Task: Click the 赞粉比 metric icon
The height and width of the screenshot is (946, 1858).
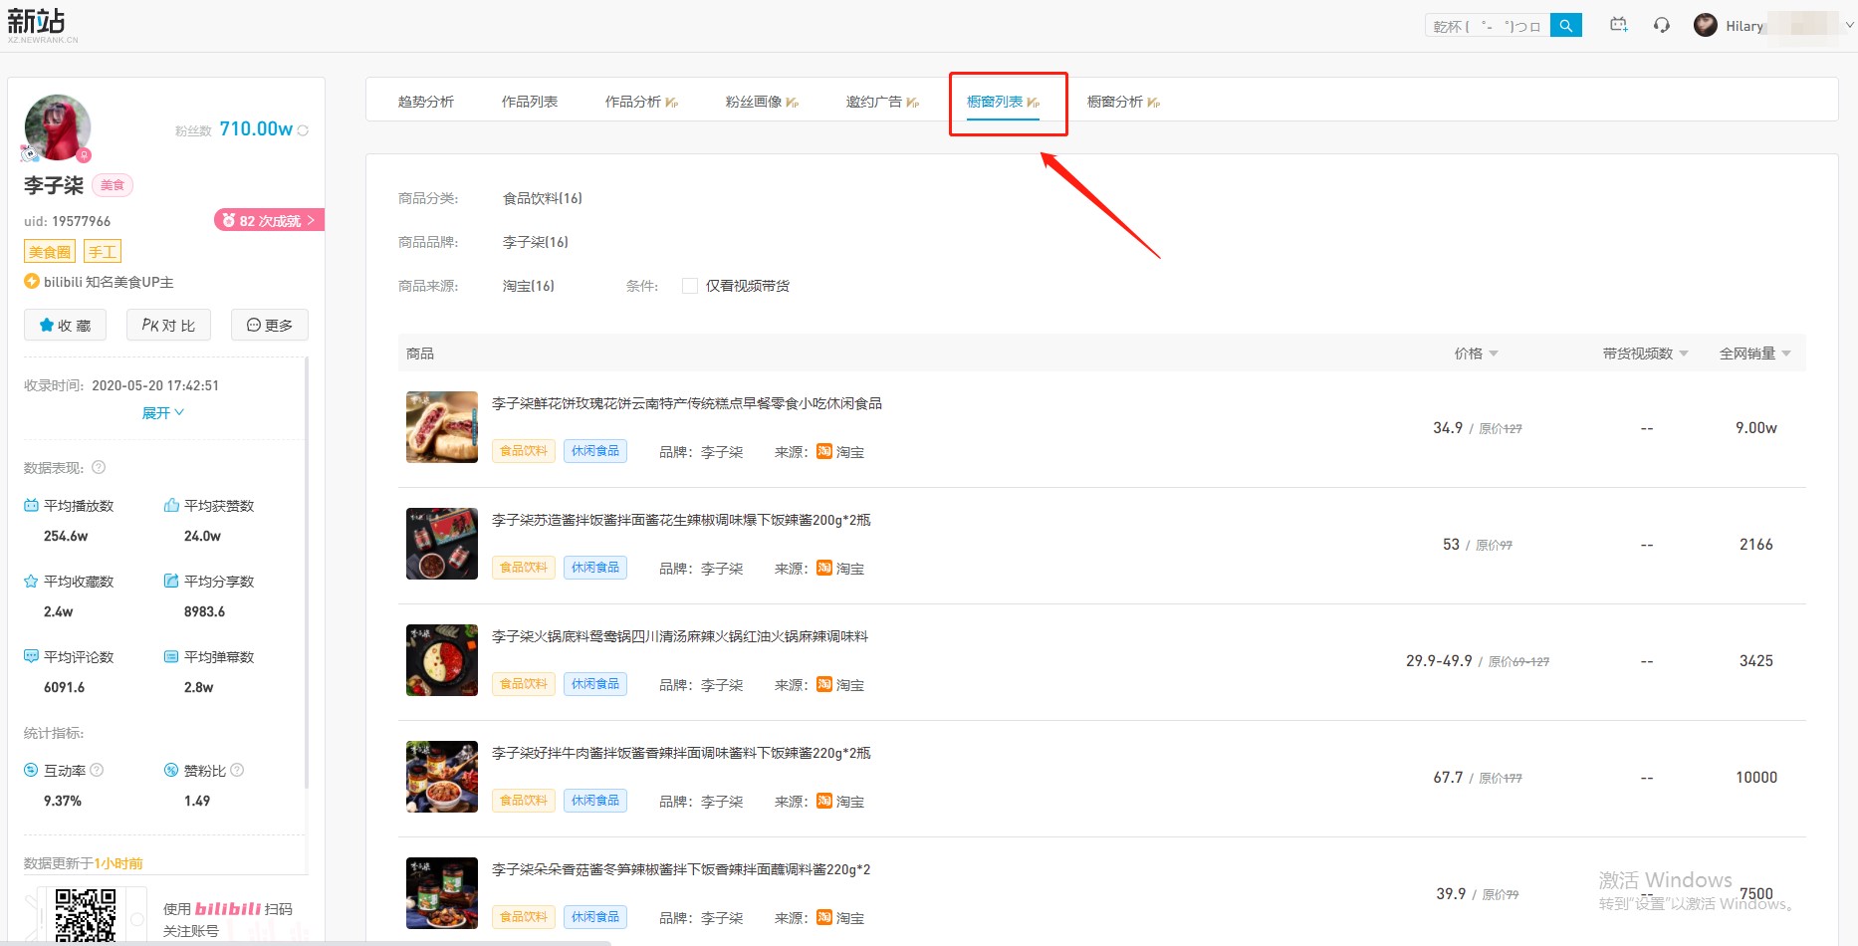Action: pyautogui.click(x=171, y=770)
